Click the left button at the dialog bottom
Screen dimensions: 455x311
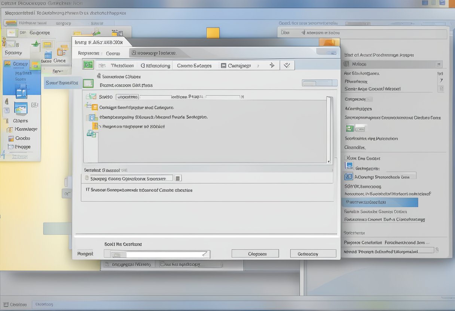click(x=255, y=254)
